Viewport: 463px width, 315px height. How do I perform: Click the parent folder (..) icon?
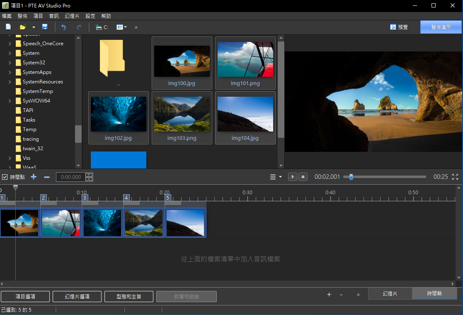[x=112, y=58]
